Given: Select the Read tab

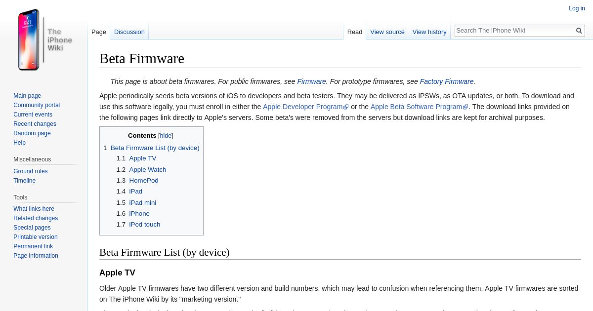Looking at the screenshot, I should pyautogui.click(x=355, y=32).
